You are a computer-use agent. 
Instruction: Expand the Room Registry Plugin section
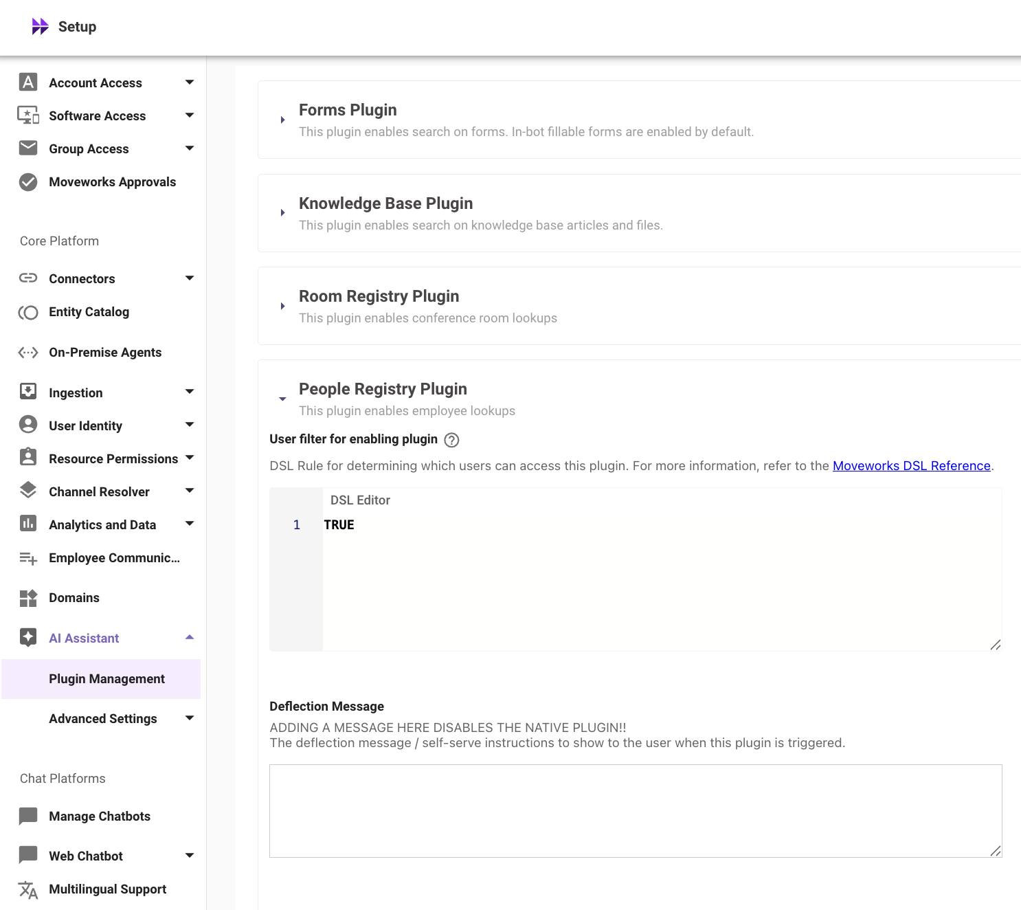tap(282, 306)
